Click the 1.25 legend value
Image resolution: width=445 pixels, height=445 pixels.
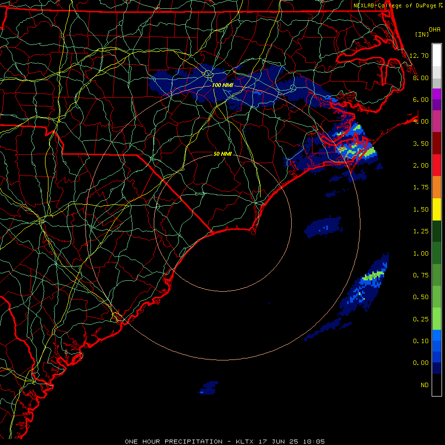point(421,231)
